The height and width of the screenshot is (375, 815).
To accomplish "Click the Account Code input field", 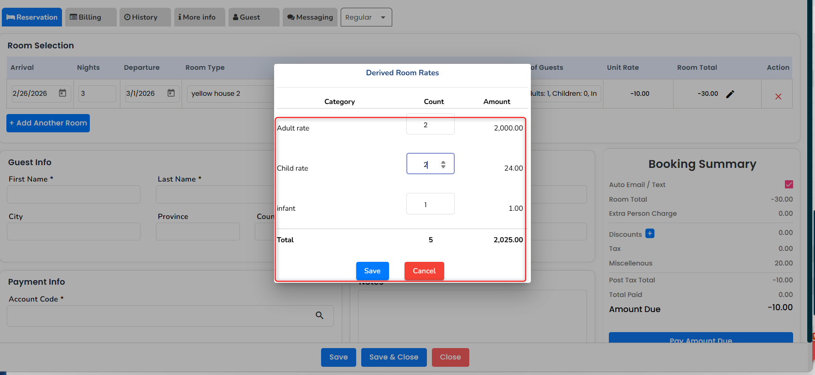I will [170, 316].
